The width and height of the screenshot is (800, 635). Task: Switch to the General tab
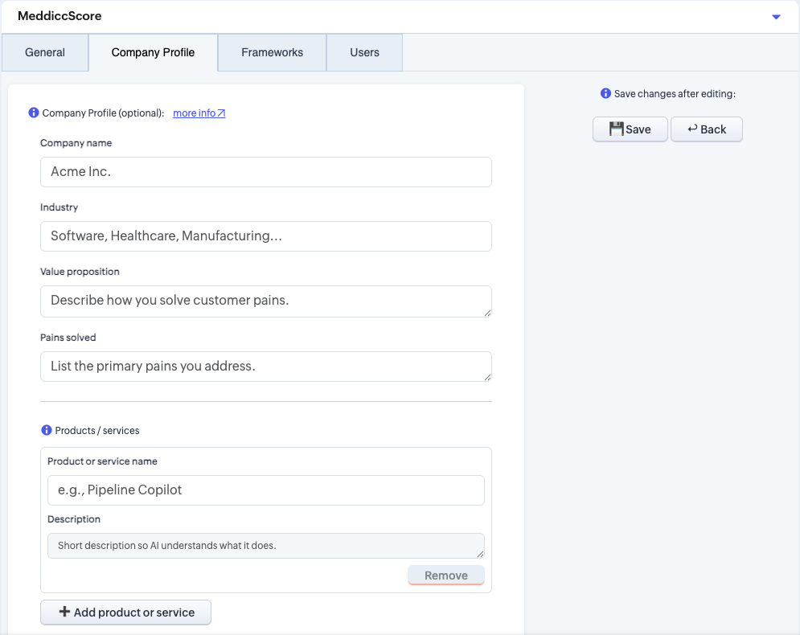coord(45,52)
